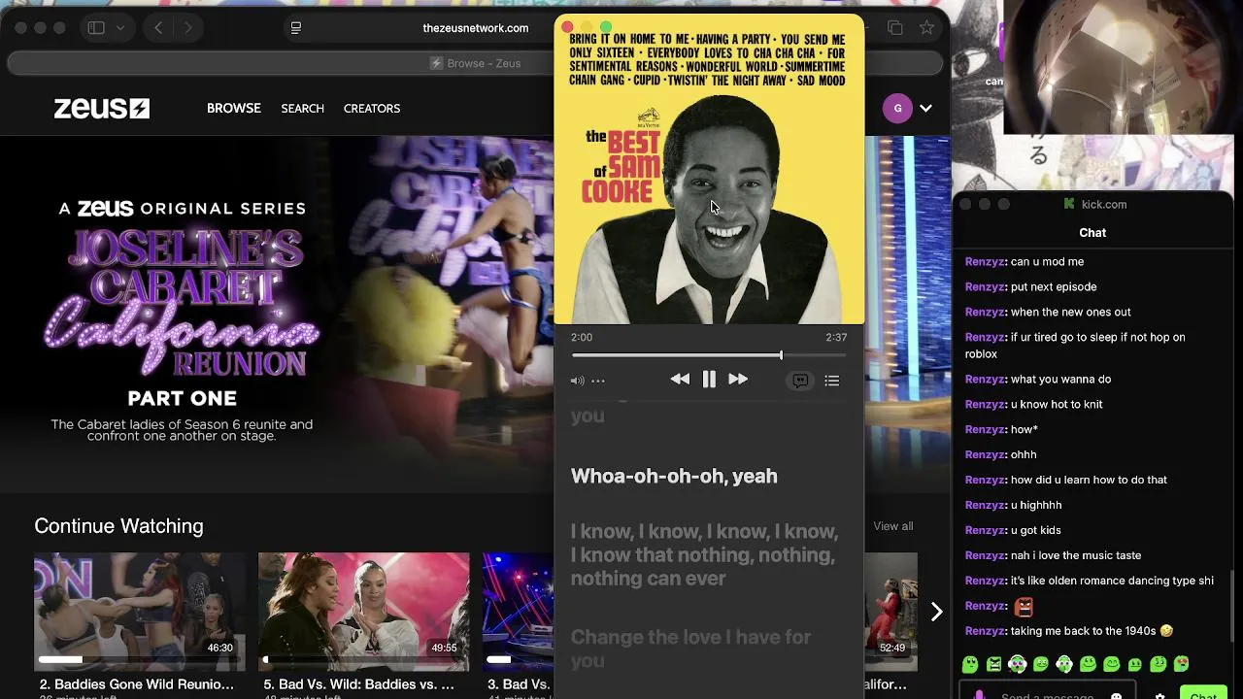Click the music player volume speaker icon

coord(577,381)
